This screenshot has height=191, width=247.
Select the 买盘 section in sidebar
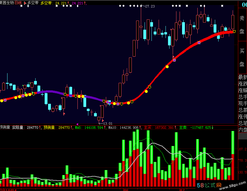[242, 58]
